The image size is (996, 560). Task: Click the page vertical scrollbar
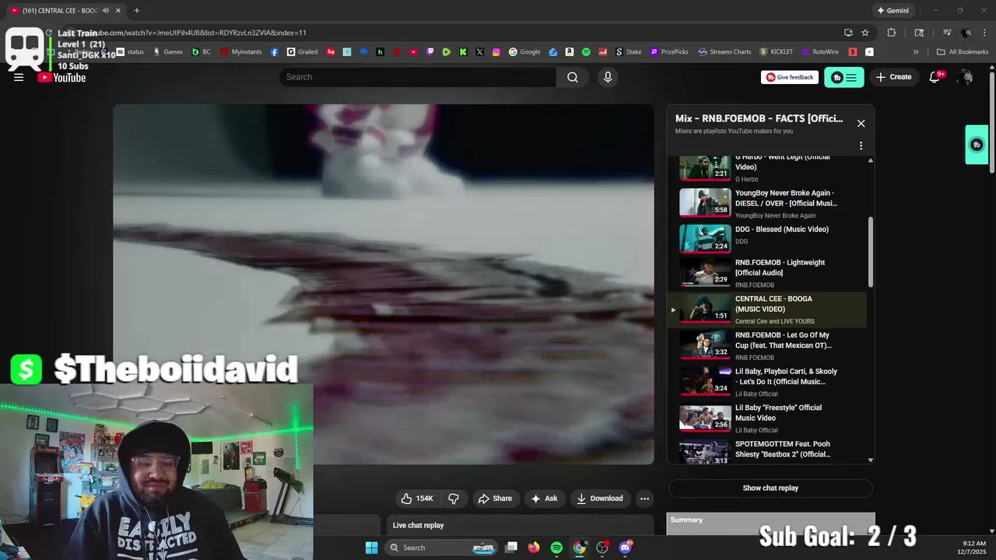point(991,123)
